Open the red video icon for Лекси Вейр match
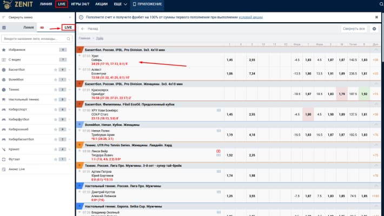 218,151
